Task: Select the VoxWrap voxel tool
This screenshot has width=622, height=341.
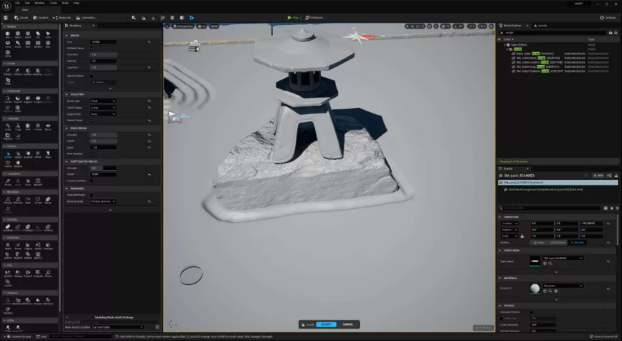Action: click(x=8, y=228)
